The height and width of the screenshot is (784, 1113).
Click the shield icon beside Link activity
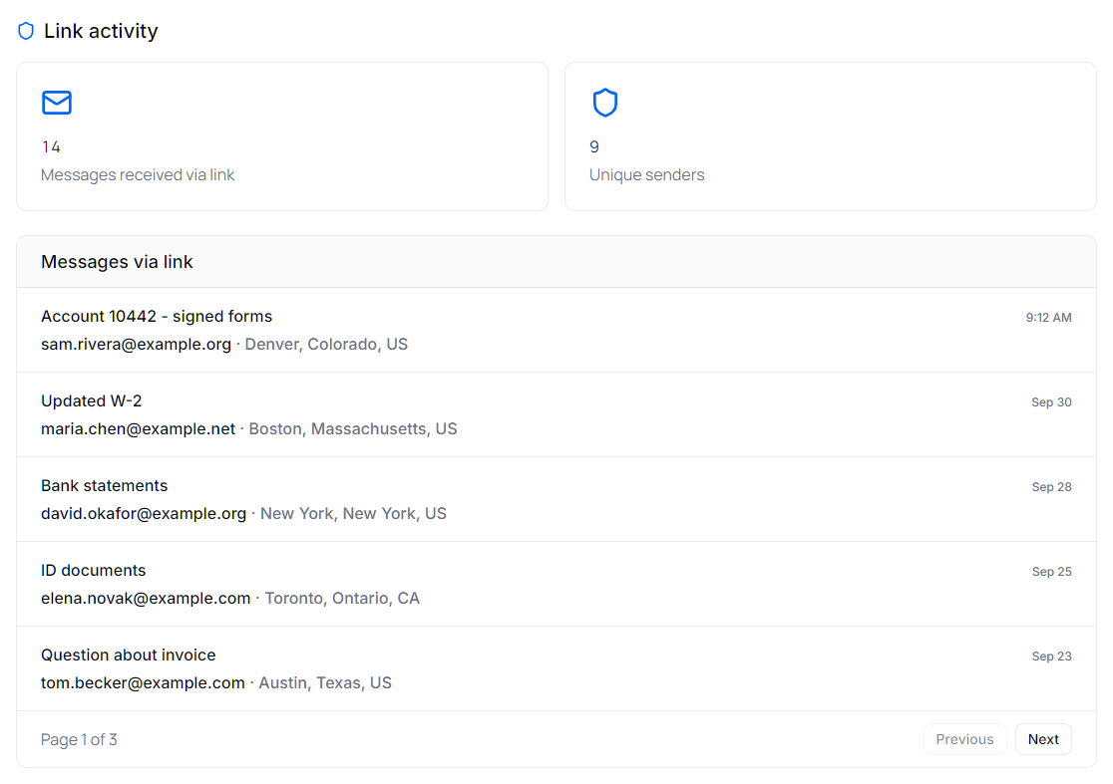coord(26,31)
